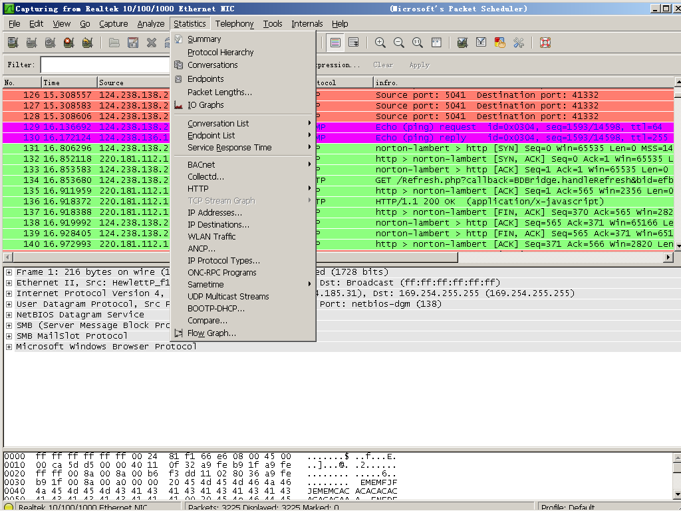Sort packets by Source column header
The height and width of the screenshot is (511, 681).
(134, 83)
